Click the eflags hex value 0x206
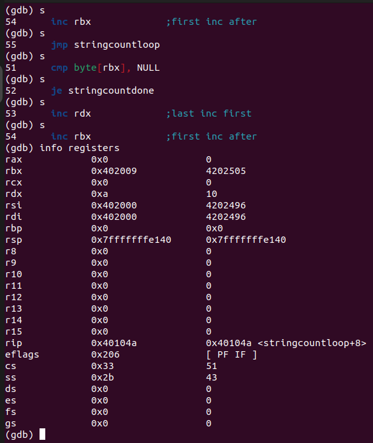 pyautogui.click(x=105, y=354)
